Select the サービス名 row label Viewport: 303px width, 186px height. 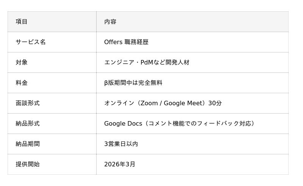click(x=31, y=42)
